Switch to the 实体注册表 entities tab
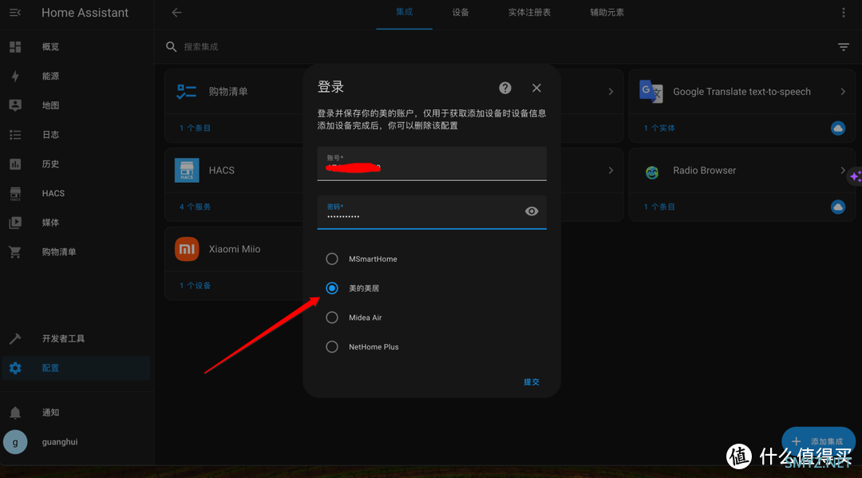 coord(529,13)
